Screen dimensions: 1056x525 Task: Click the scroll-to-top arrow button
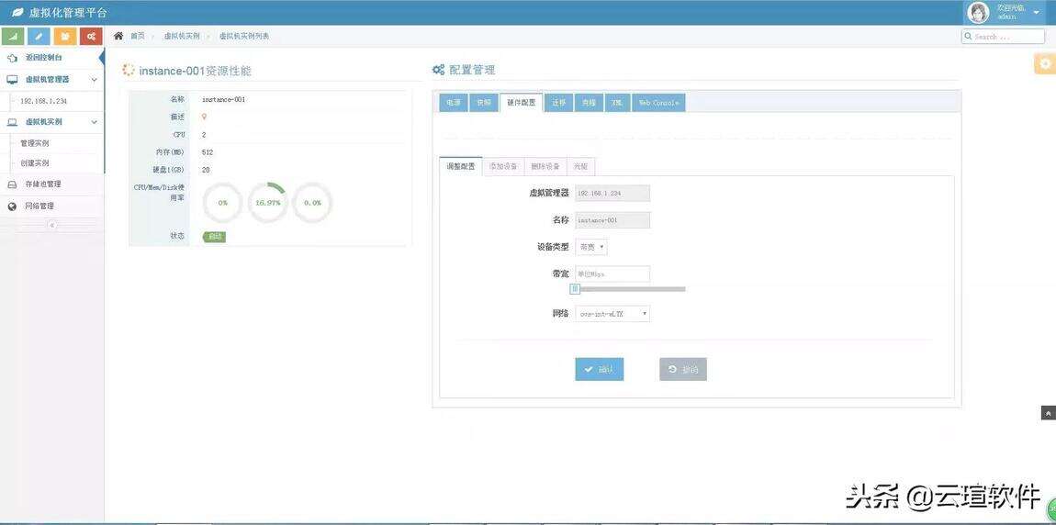pos(1048,413)
